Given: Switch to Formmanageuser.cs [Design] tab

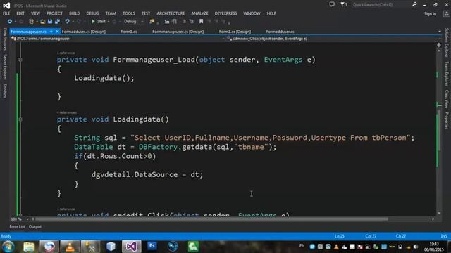Looking at the screenshot, I should [178, 32].
